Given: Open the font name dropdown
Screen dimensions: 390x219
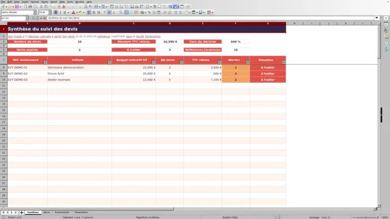Looking at the screenshot, I should (x=35, y=12).
